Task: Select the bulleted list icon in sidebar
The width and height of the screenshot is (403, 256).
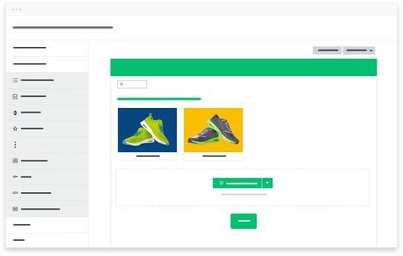Action: click(15, 80)
